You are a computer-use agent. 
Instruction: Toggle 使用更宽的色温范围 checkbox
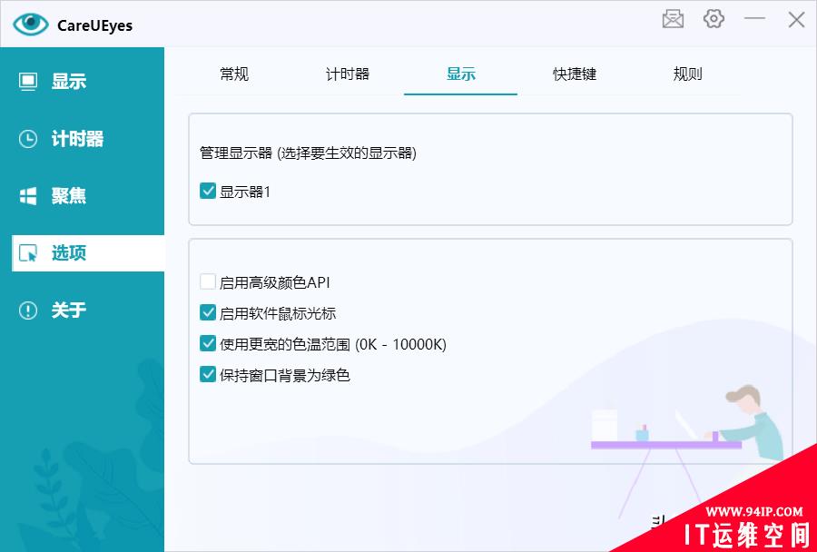pyautogui.click(x=208, y=343)
